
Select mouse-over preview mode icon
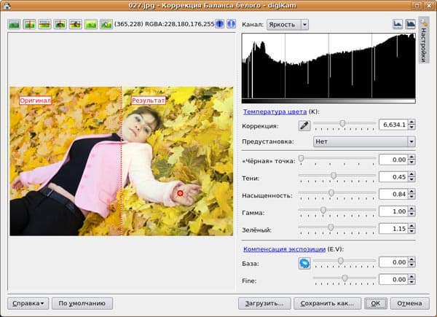pyautogui.click(x=106, y=24)
